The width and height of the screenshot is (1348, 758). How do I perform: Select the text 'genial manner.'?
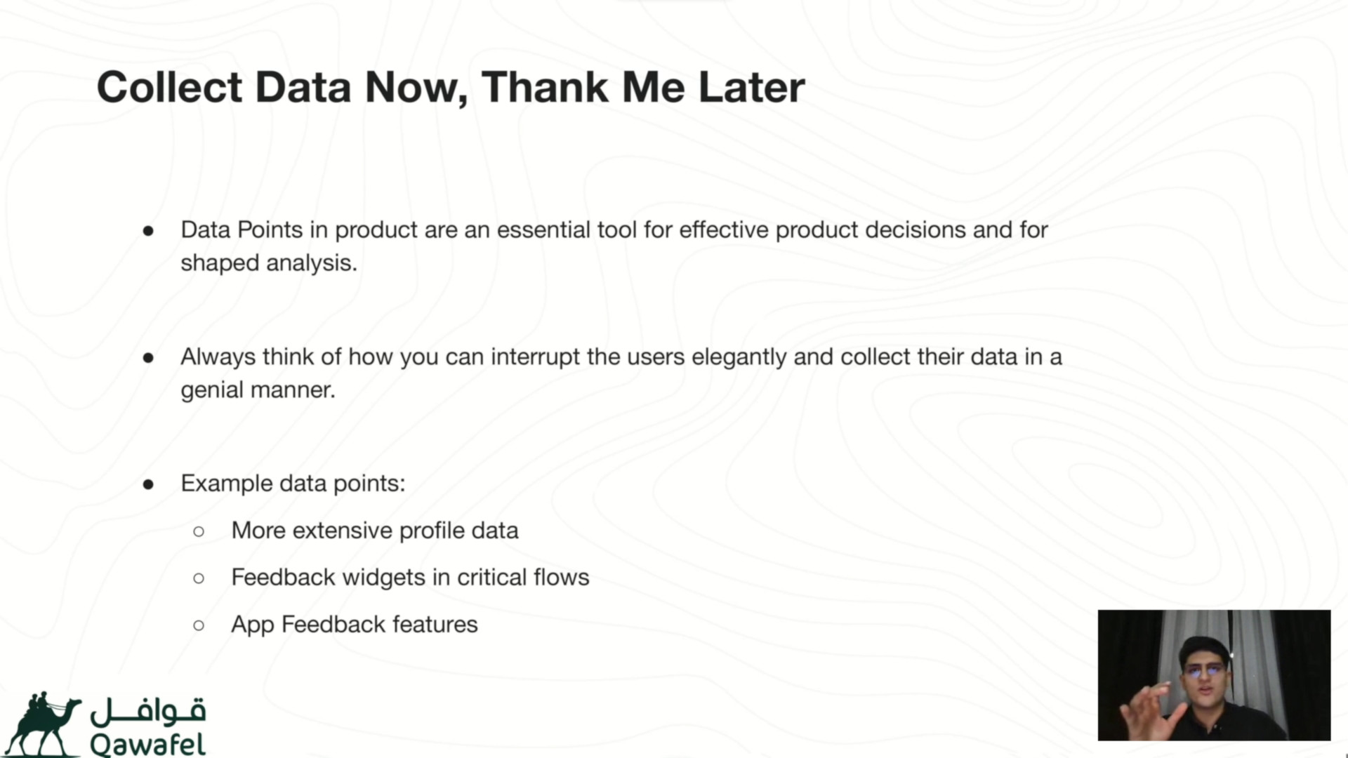tap(258, 390)
